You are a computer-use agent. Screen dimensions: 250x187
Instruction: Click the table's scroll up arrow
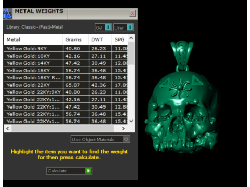point(131,38)
